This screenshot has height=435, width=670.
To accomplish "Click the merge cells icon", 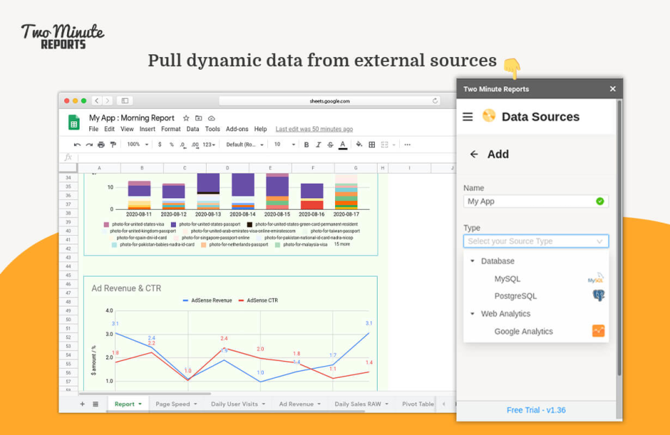I will [385, 145].
